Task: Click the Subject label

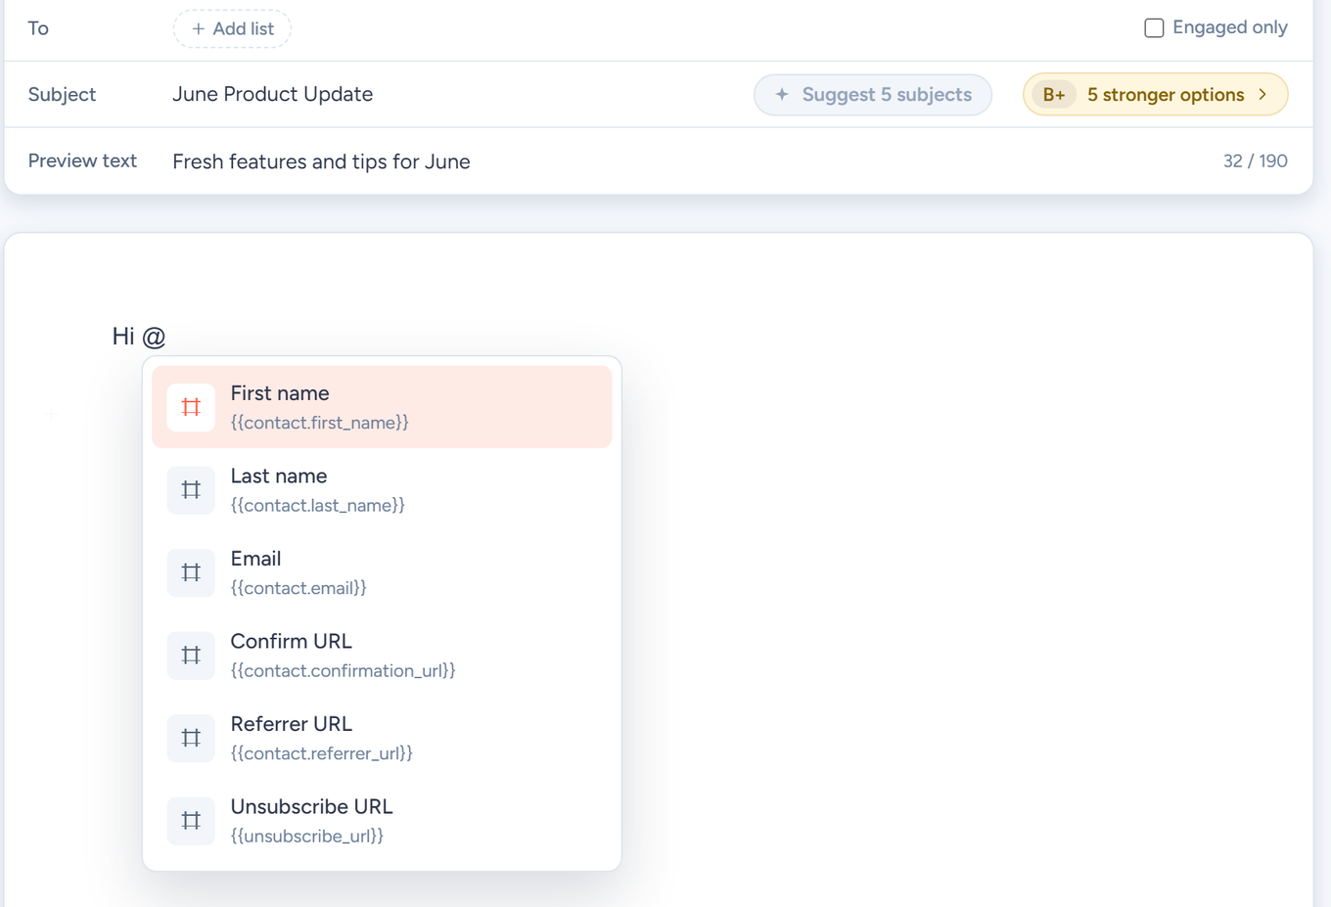Action: [62, 95]
